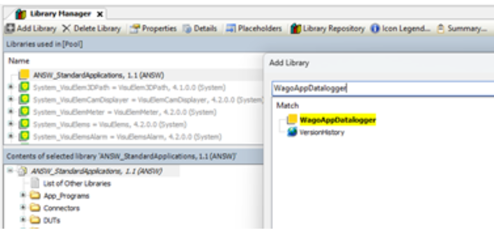
Task: Expand the System_VisuElemCamDisplayer library
Action: click(11, 99)
